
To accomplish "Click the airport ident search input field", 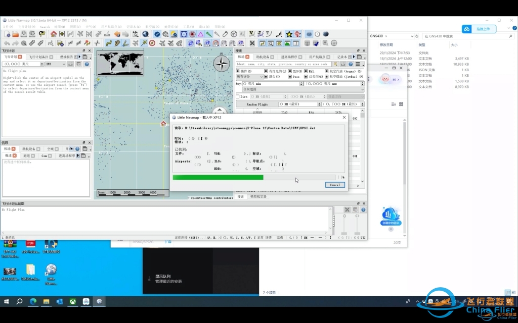I will click(283, 64).
